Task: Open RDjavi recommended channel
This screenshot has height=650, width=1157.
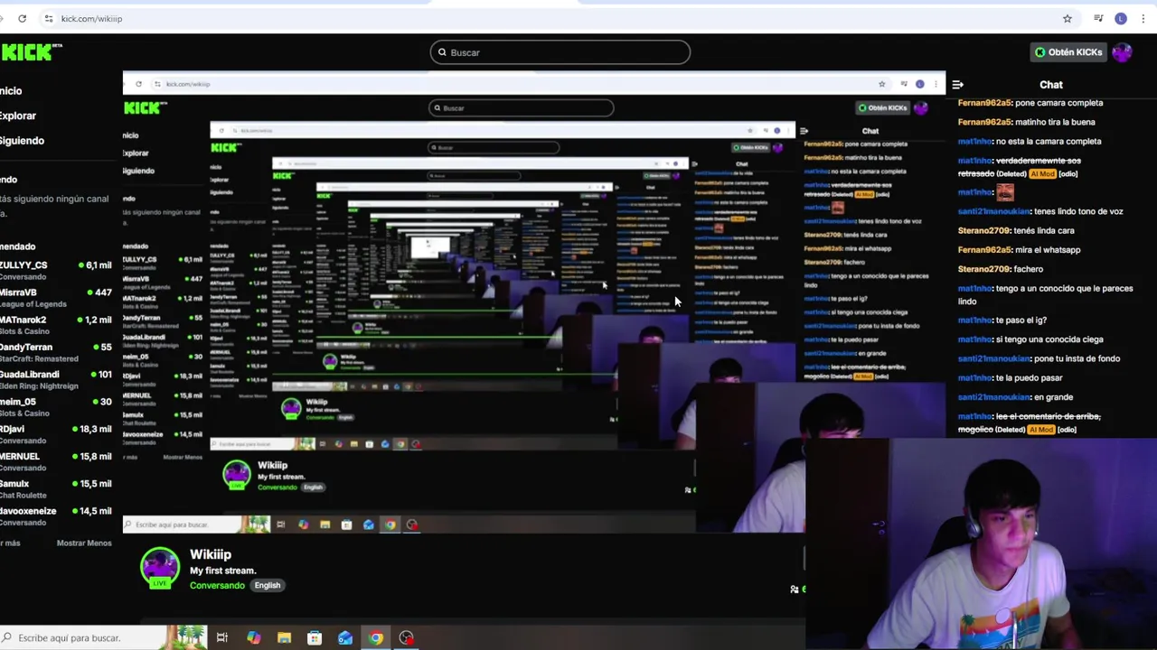Action: point(56,433)
